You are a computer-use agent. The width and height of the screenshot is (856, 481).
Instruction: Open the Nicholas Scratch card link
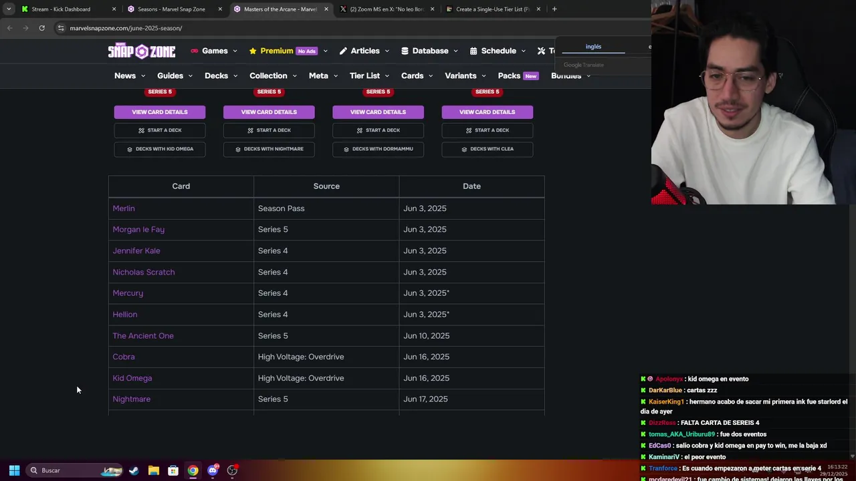click(x=144, y=272)
